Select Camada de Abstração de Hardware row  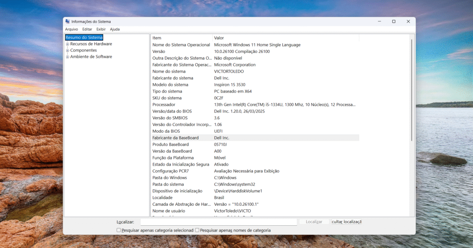(x=255, y=204)
